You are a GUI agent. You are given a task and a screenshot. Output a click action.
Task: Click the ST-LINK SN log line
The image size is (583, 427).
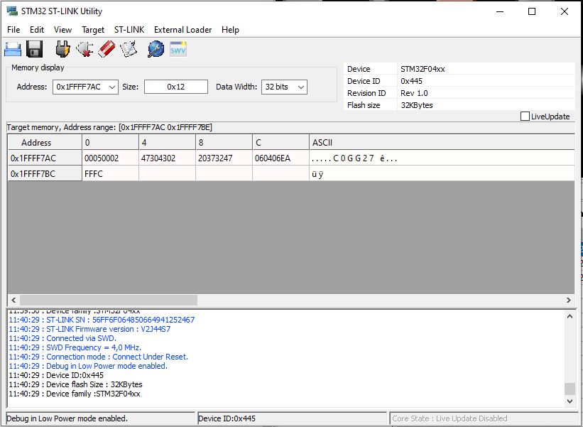pyautogui.click(x=102, y=320)
